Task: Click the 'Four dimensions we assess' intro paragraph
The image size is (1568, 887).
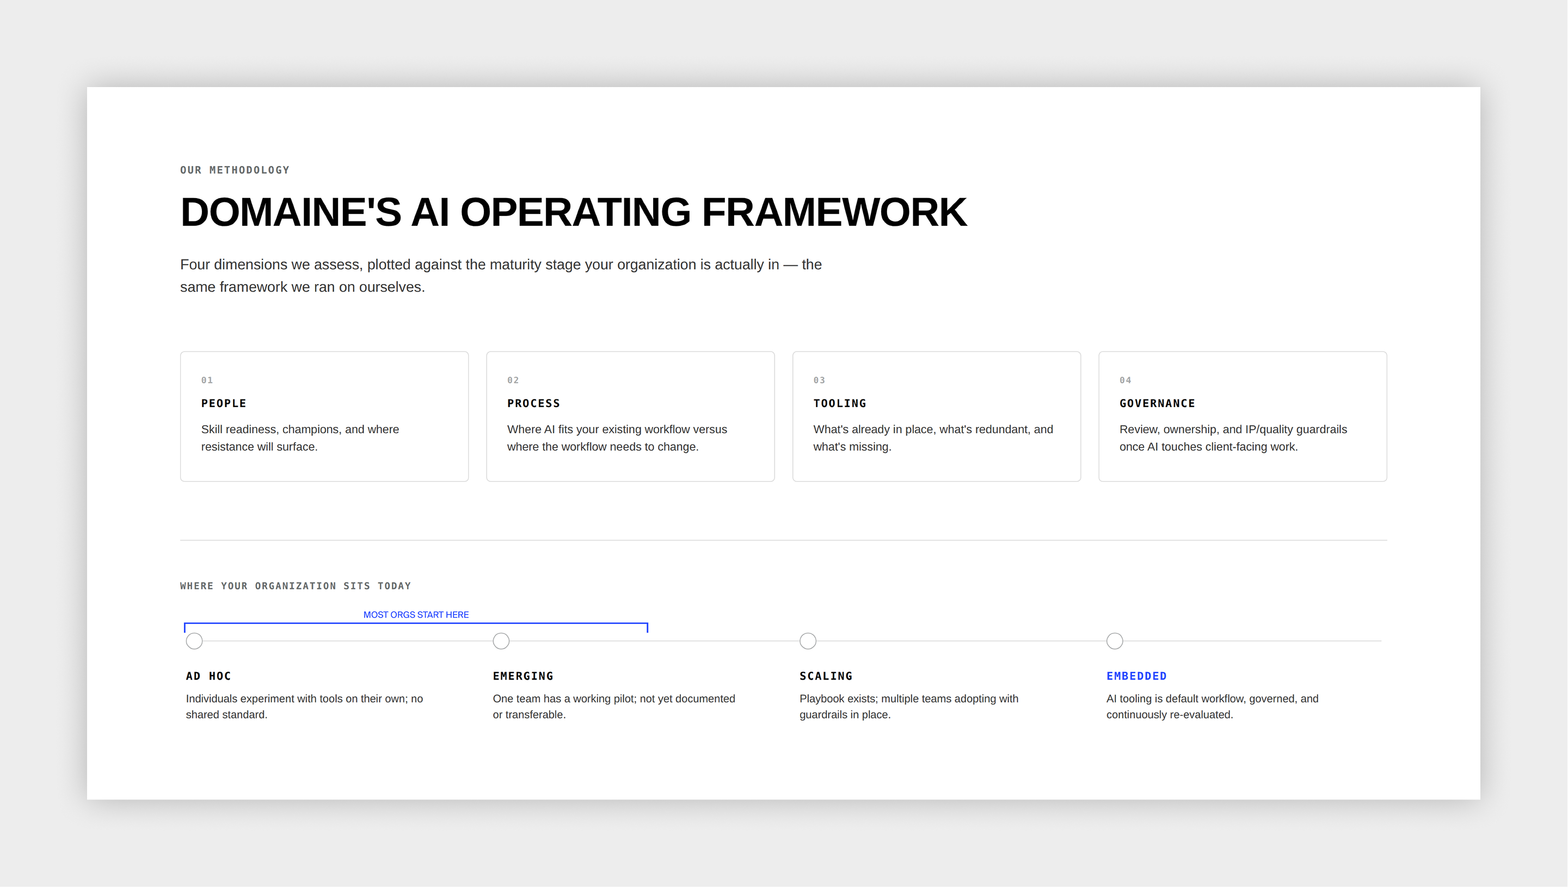Action: pyautogui.click(x=501, y=275)
